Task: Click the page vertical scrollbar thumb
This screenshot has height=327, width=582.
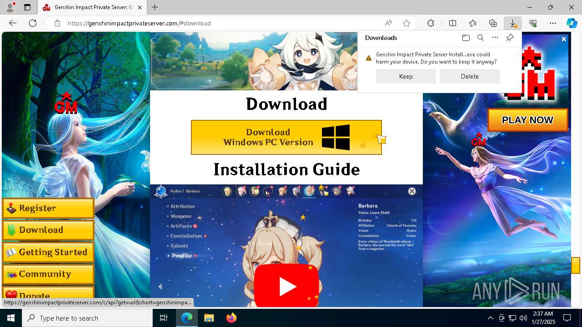Action: click(576, 265)
